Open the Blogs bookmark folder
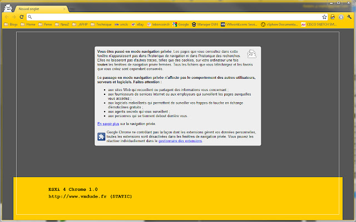 point(11,24)
